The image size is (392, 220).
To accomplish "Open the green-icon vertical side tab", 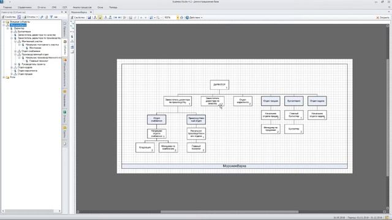I will pyautogui.click(x=65, y=116).
